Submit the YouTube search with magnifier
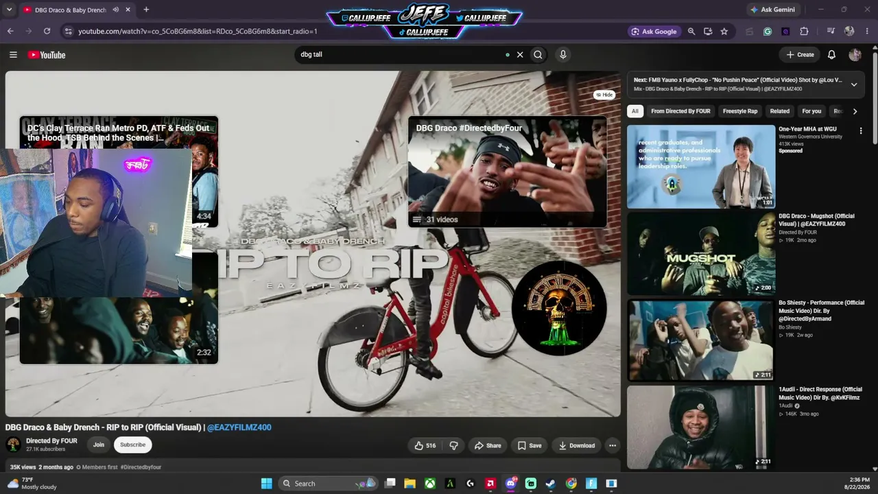 (x=538, y=55)
